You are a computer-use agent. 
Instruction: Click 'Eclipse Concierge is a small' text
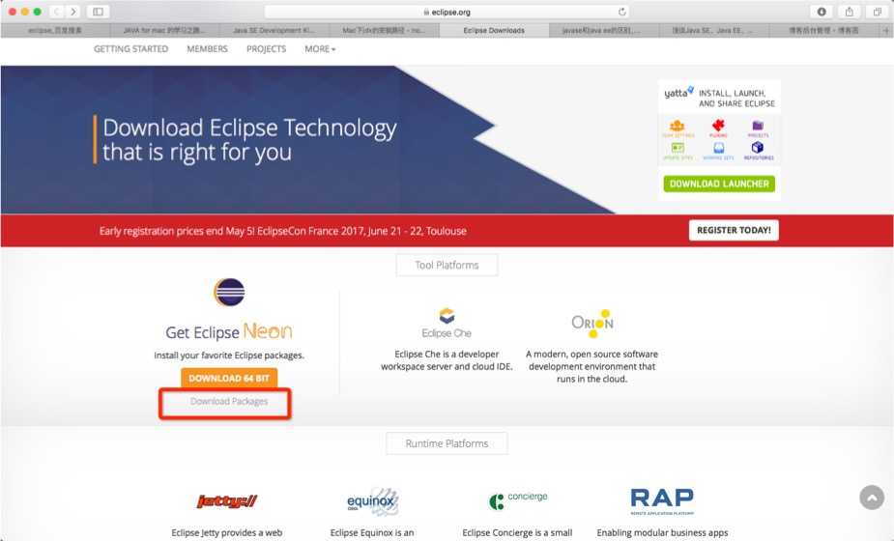(518, 532)
